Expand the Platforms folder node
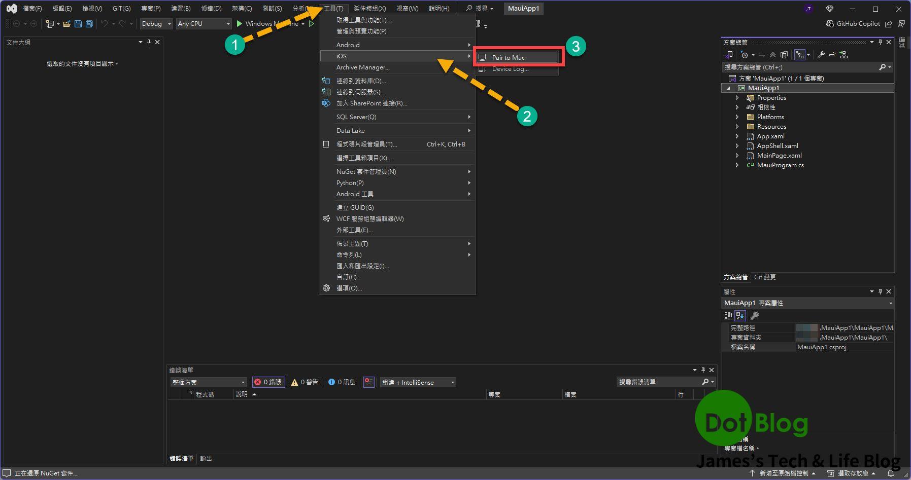Image resolution: width=911 pixels, height=480 pixels. 737,117
